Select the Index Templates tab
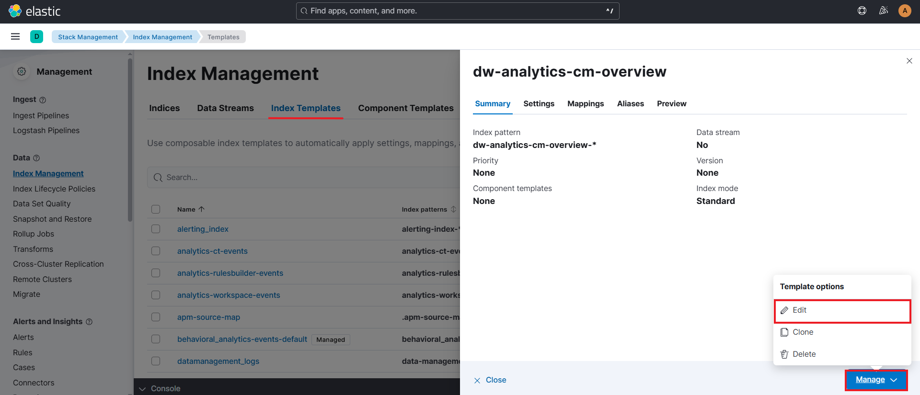The image size is (920, 395). click(306, 108)
